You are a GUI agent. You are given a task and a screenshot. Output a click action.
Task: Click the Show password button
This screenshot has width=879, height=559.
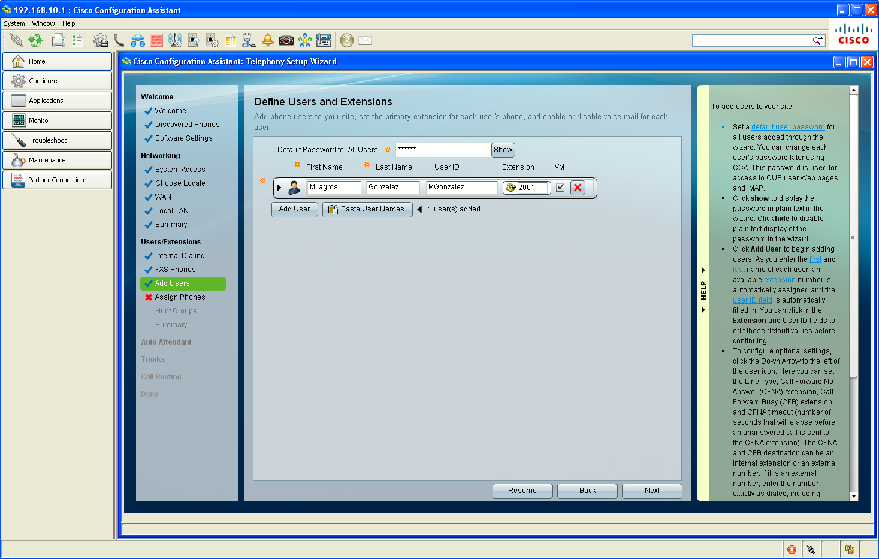[503, 150]
